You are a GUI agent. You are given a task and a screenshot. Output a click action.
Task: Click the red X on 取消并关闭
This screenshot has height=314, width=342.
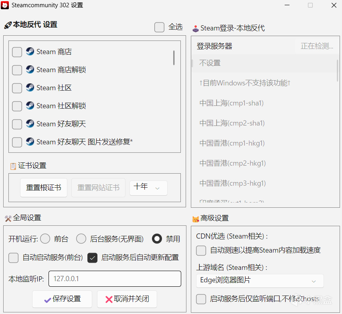pos(109,300)
